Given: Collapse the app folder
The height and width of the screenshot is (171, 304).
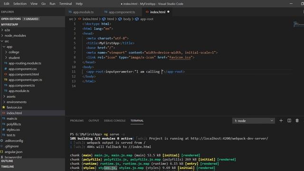Looking at the screenshot, I should click(9, 47).
